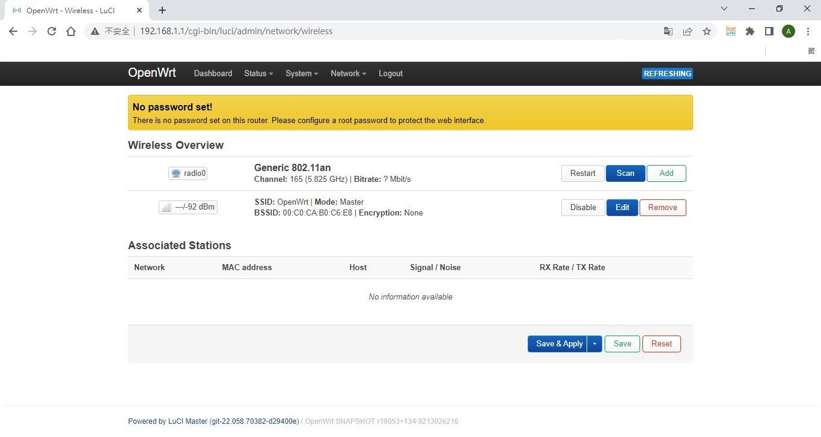
Task: Click the address bar URL
Action: [x=236, y=31]
